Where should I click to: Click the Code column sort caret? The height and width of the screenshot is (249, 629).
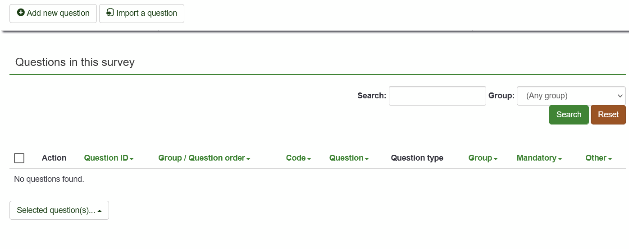(x=309, y=159)
